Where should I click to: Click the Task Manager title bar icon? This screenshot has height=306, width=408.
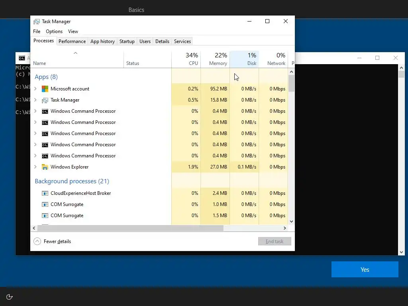pyautogui.click(x=37, y=22)
